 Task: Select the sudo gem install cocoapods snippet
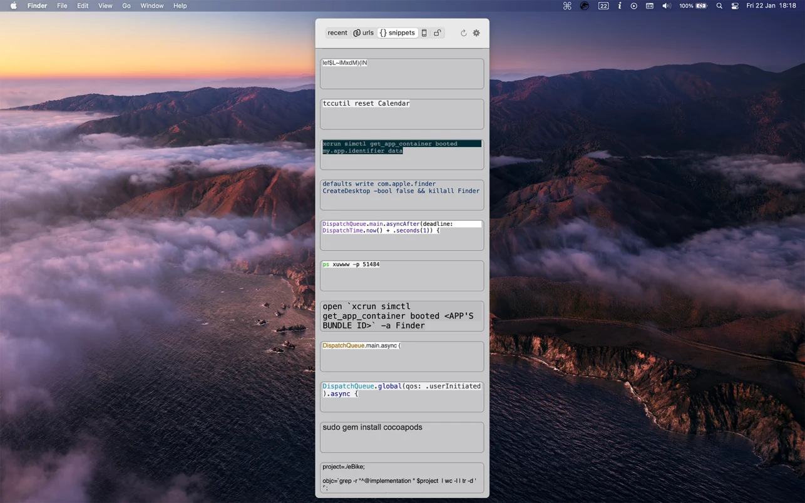(x=402, y=437)
